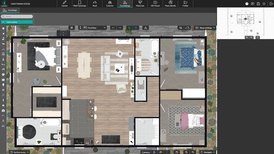Save the project with disk icon
The height and width of the screenshot is (154, 274).
[258, 4]
